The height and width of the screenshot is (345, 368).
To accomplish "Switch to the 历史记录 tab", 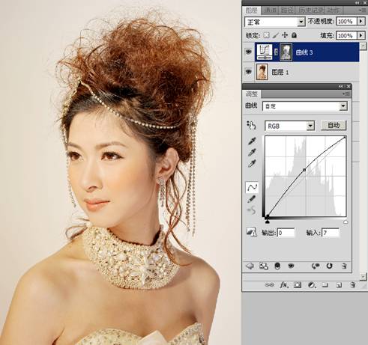I will [311, 10].
